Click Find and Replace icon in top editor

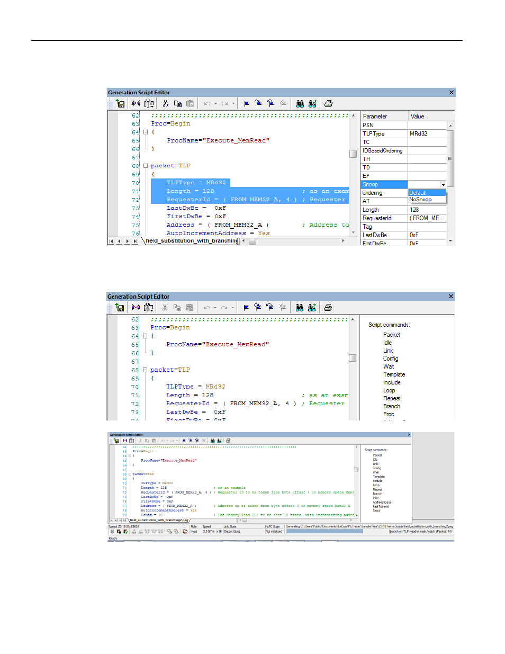(x=312, y=104)
